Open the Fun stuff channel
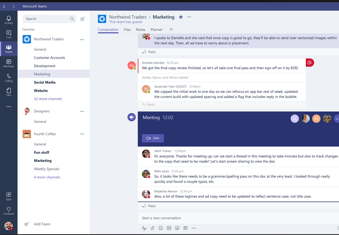The height and width of the screenshot is (235, 339). [42, 153]
